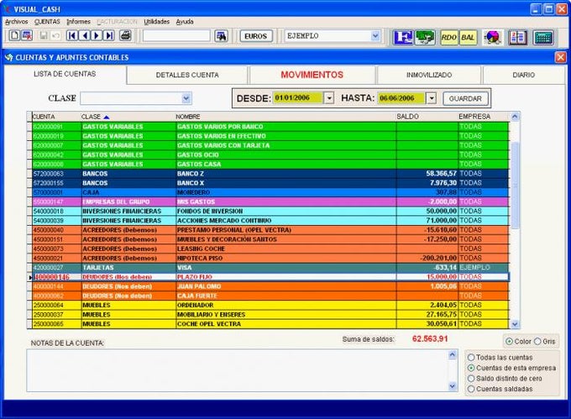The image size is (571, 419).
Task: Open the Utilidades menu
Action: (156, 22)
